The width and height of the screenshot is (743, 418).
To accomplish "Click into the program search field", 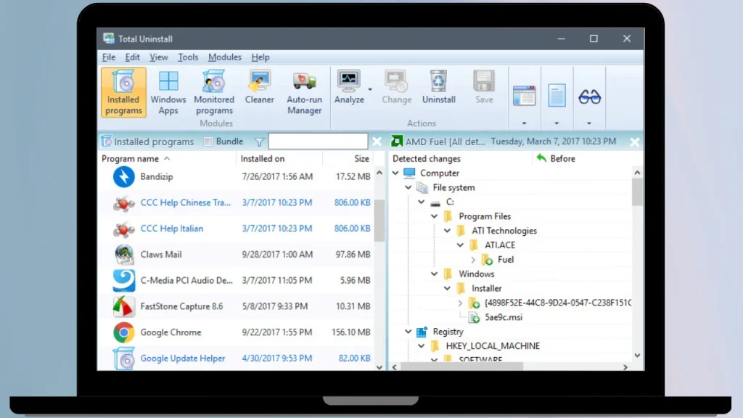I will coord(318,142).
